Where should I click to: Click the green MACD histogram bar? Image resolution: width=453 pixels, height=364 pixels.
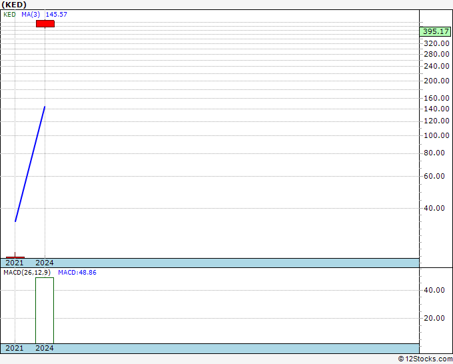[x=45, y=310]
